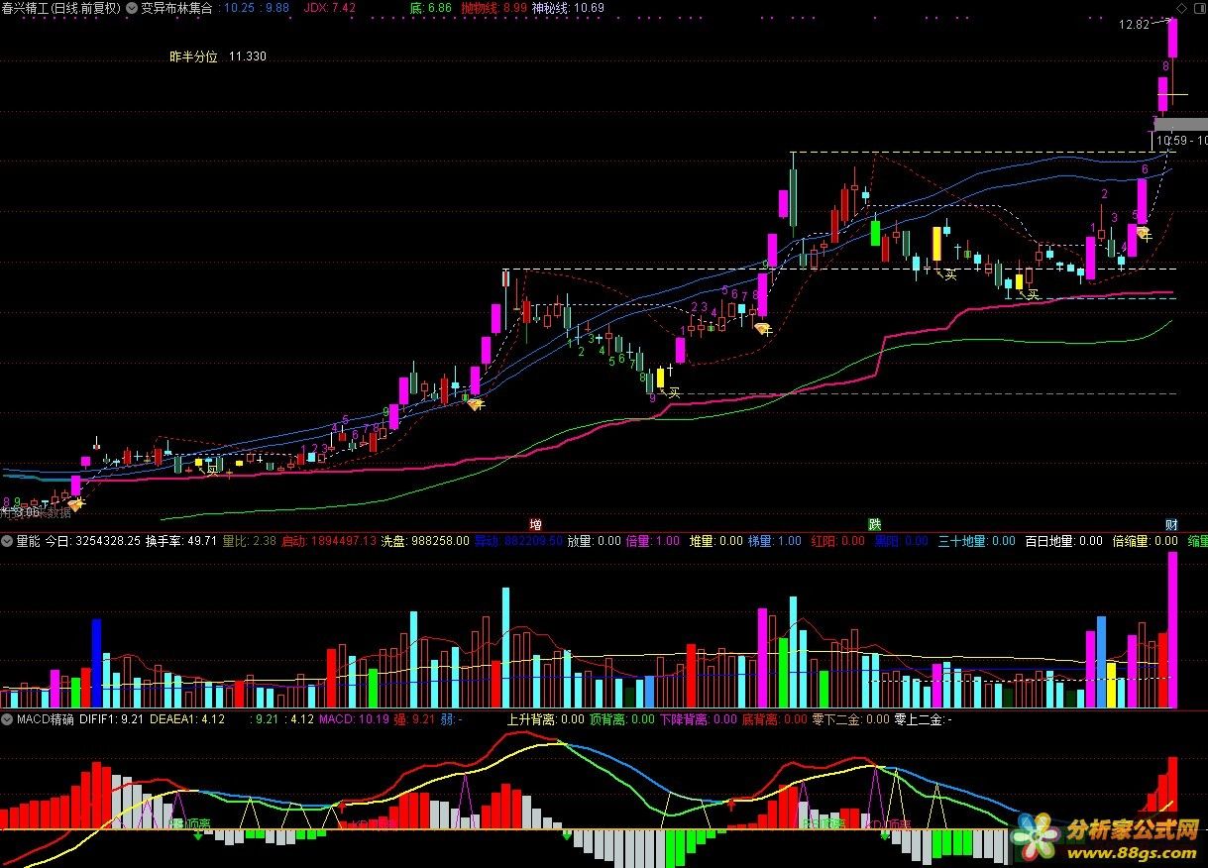Click the 三十地量: 0.00 label
1208x868 pixels.
click(976, 541)
